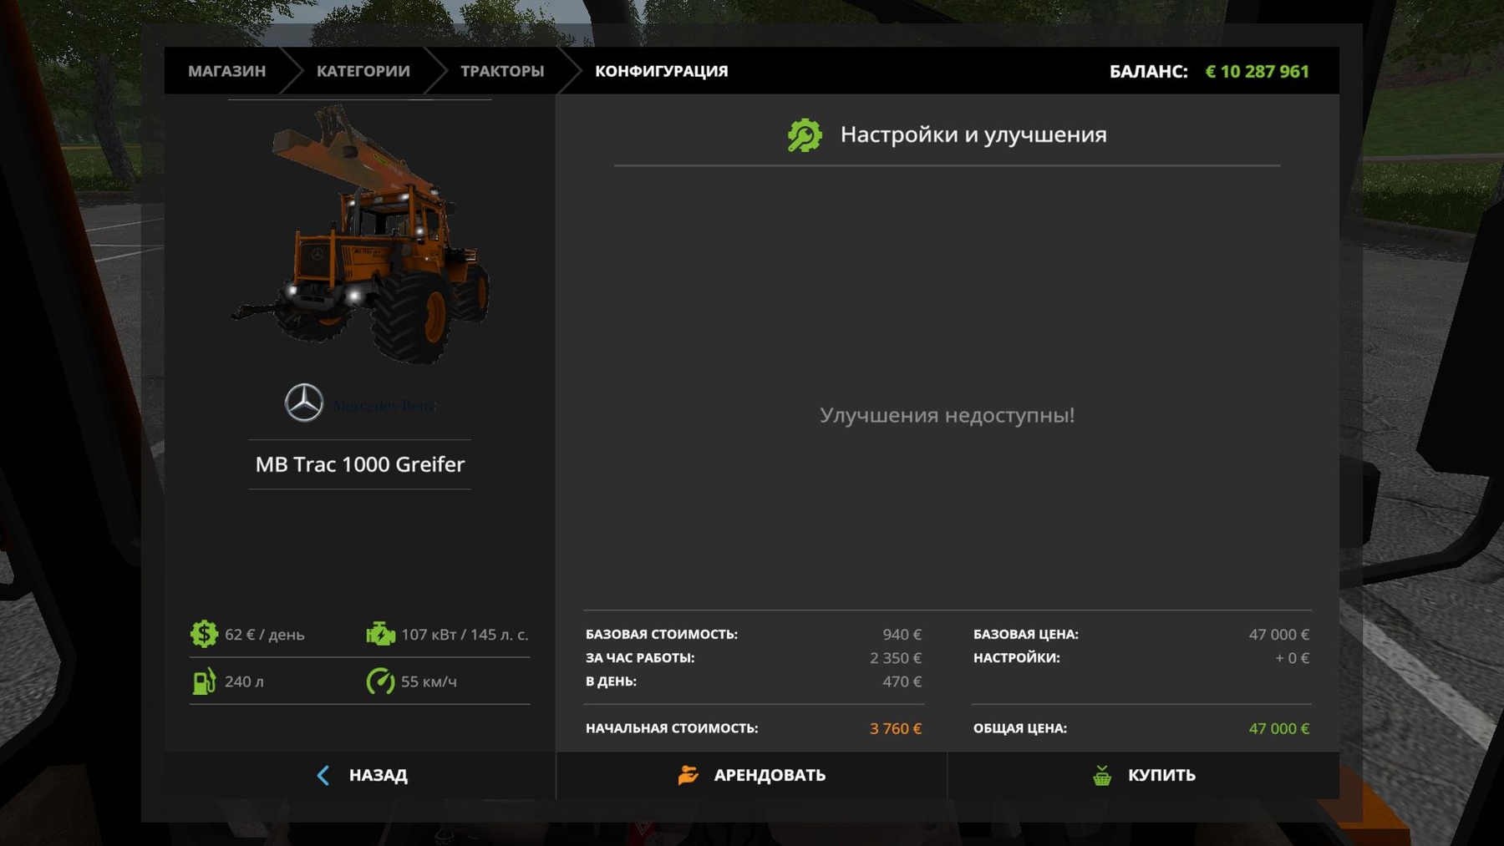
Task: Click the orange lease hand icon
Action: point(688,775)
